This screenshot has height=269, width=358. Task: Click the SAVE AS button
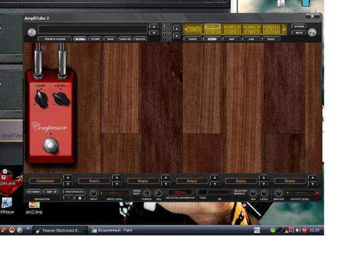125,39
